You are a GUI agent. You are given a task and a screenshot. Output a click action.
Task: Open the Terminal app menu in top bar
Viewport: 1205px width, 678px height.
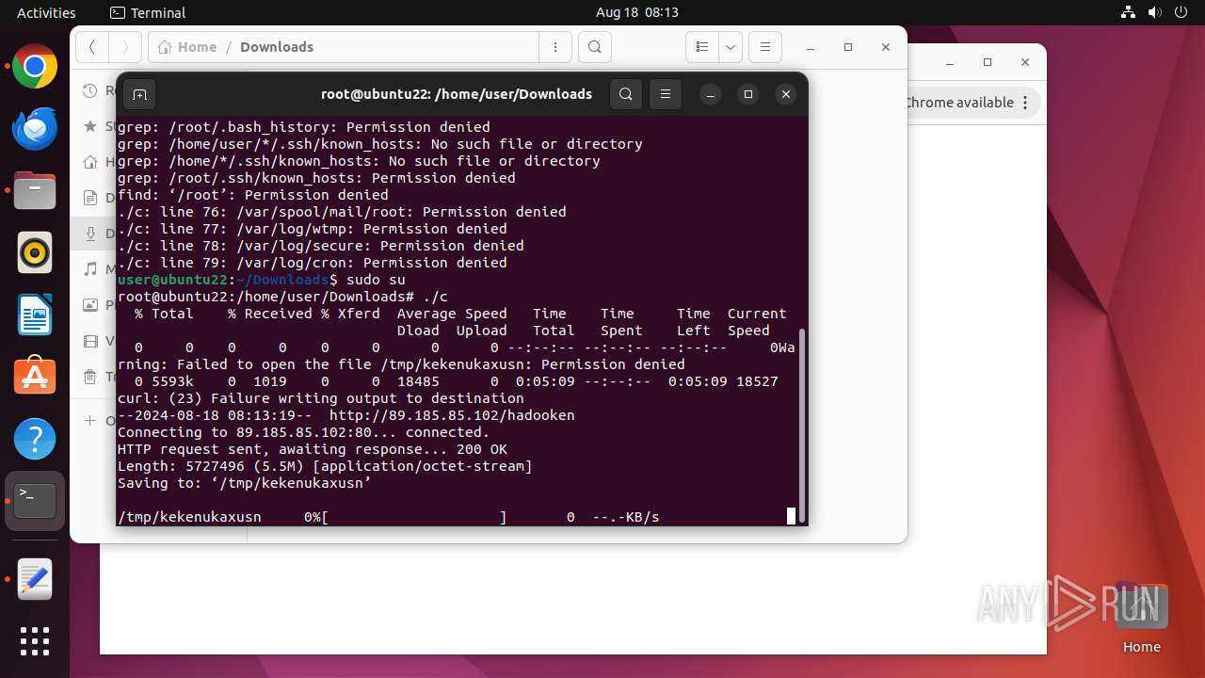coord(148,12)
